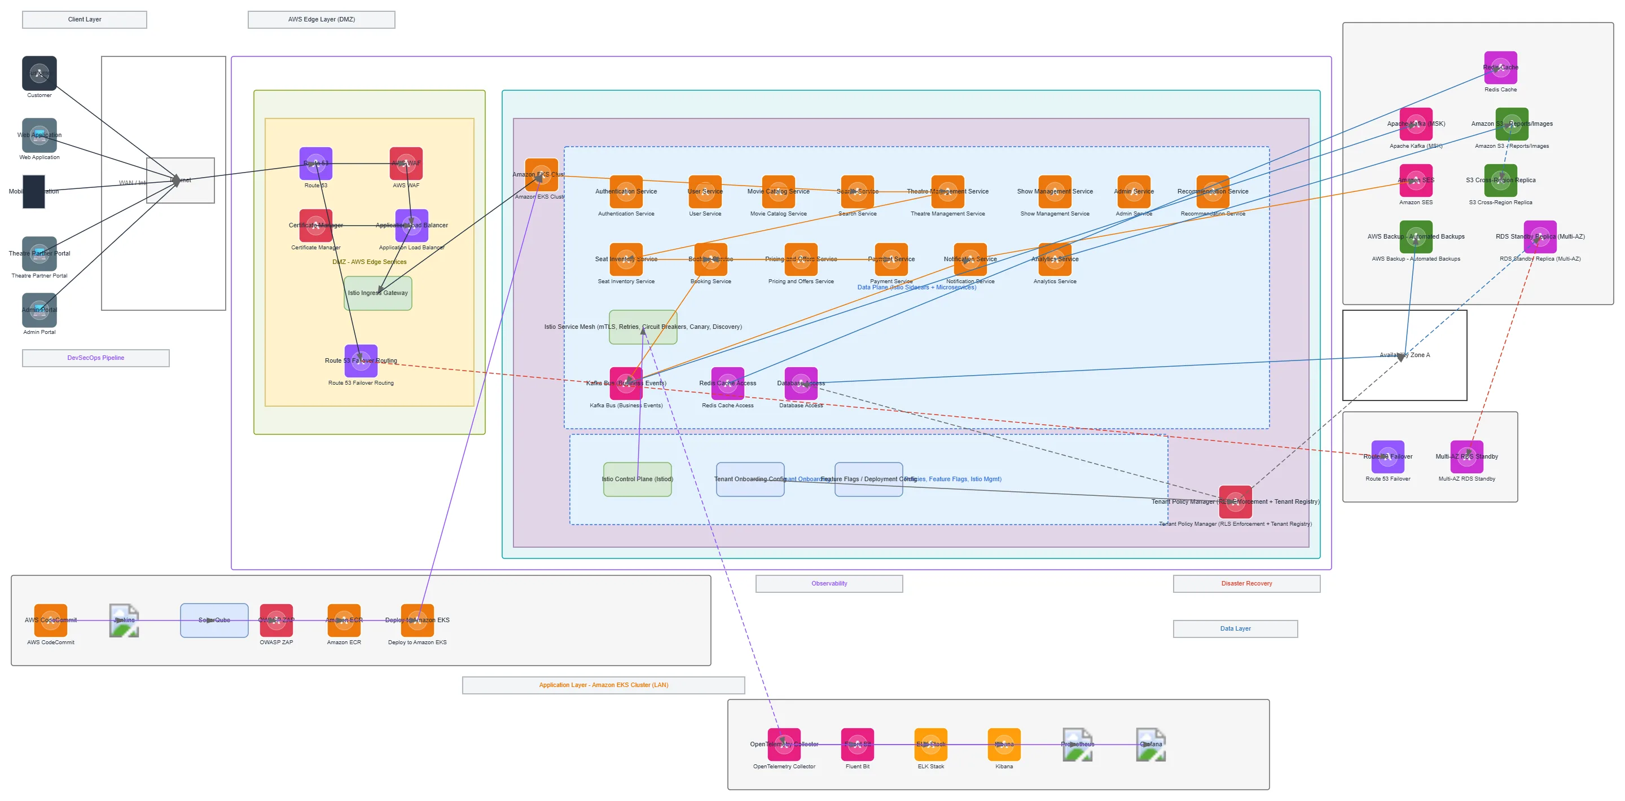The image size is (1625, 801).
Task: Click the Apache Kafka (MSK) icon
Action: tap(1416, 124)
